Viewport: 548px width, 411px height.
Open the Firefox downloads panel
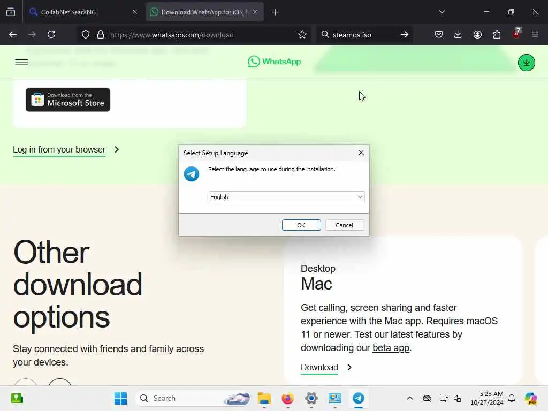[458, 35]
